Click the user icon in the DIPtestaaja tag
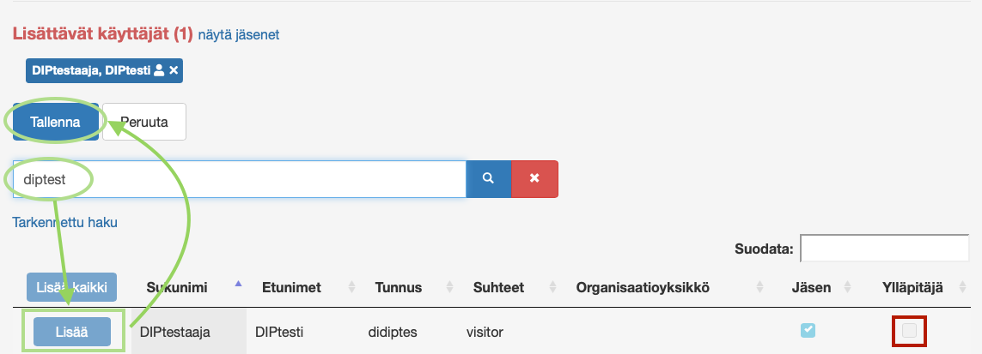 coord(159,71)
